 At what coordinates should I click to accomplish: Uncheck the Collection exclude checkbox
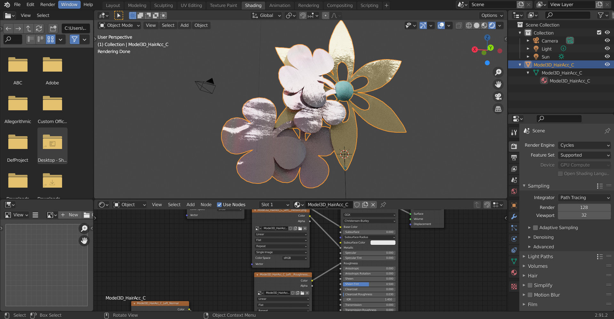tap(599, 32)
